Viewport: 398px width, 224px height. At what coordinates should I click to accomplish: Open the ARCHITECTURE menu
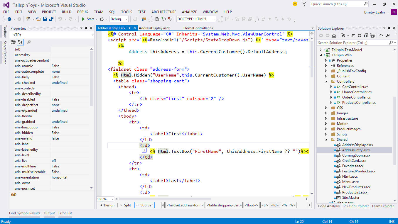(x=163, y=12)
